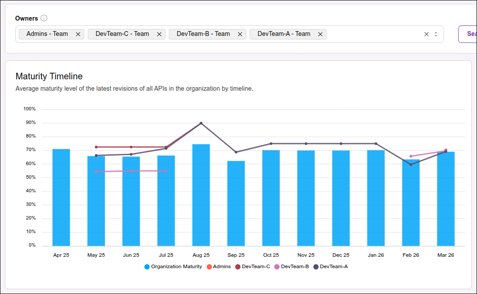Remove the Admins - Team tag
This screenshot has height=294, width=477.
pos(78,34)
